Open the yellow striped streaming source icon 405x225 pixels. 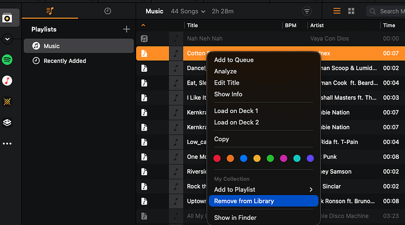[7, 102]
